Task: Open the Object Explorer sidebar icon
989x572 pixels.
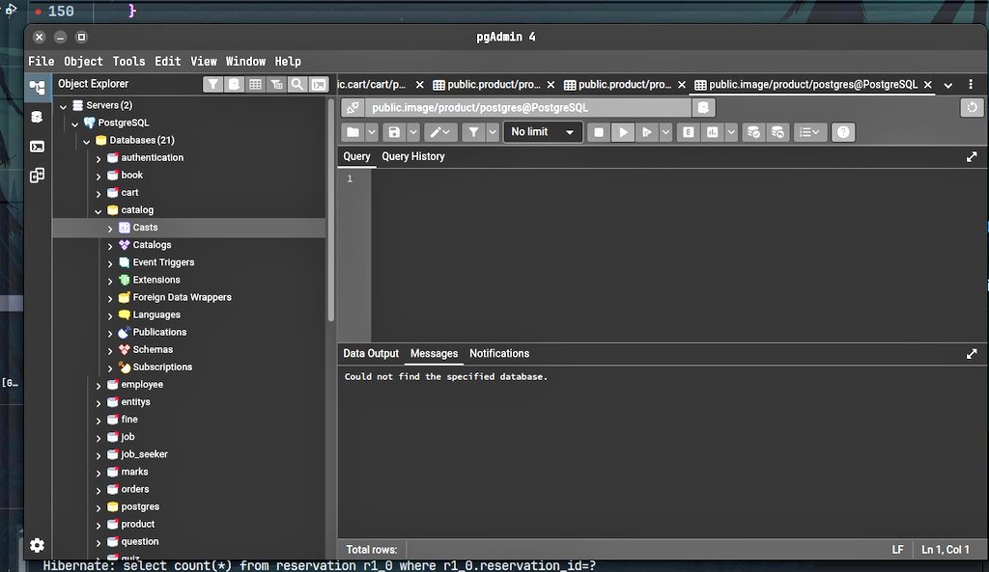Action: point(38,88)
